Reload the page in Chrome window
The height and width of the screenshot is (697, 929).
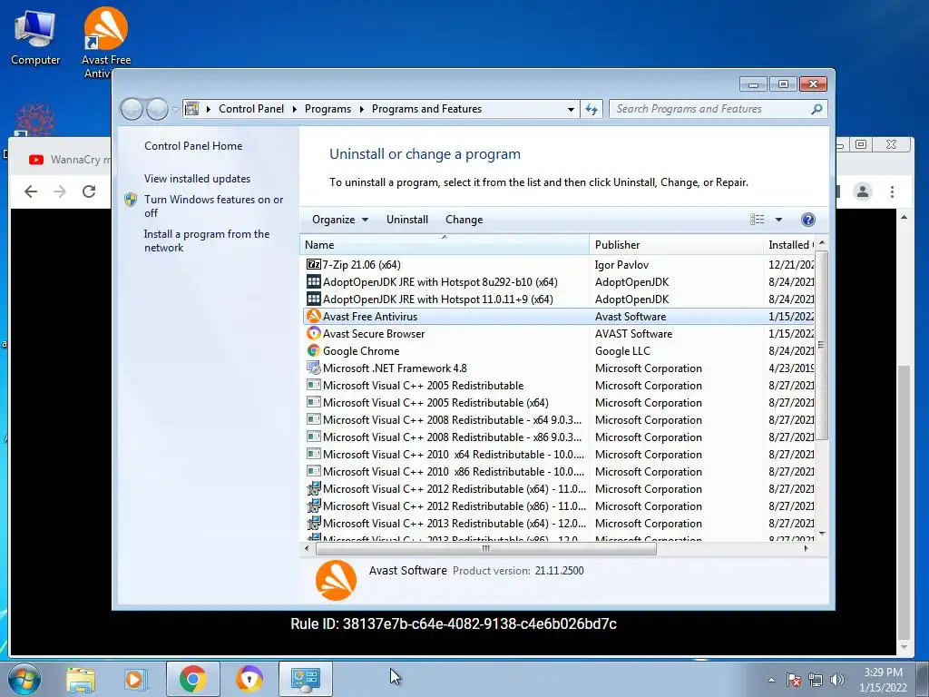(89, 191)
